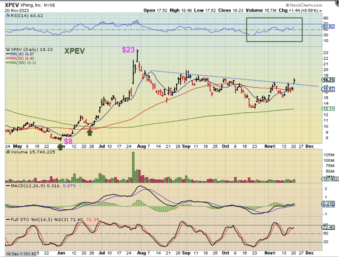Click the bar chart icon beside XPEV (Daily)
Viewport: 339px width, 257px height.
tap(8, 49)
